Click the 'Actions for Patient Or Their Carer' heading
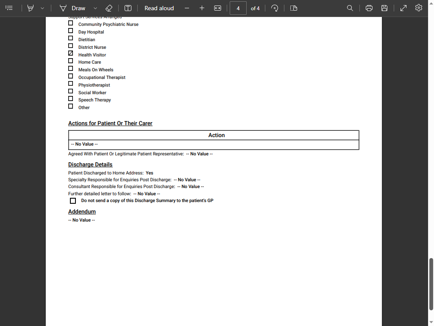This screenshot has height=326, width=434. click(110, 124)
